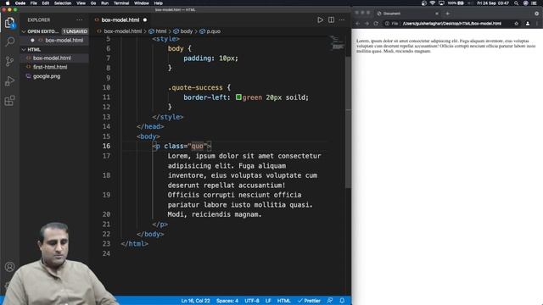Open Explorer panel actions ellipsis
This screenshot has height=305, width=543.
79,20
